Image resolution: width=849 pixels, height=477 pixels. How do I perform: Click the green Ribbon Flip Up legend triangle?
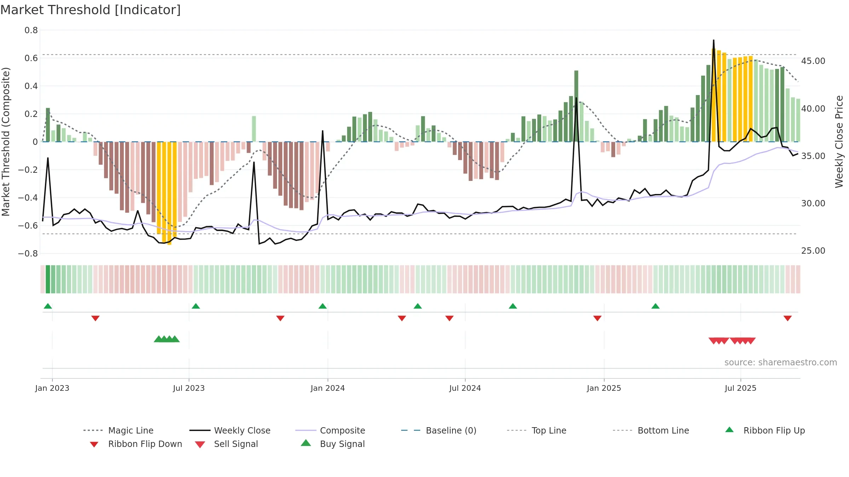click(x=729, y=430)
